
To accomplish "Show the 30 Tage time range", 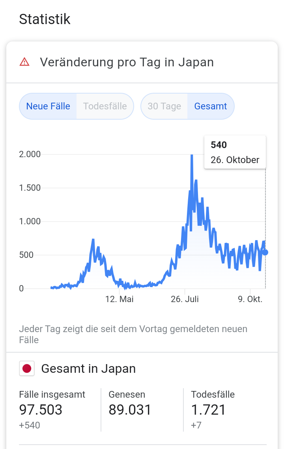I will click(x=164, y=106).
